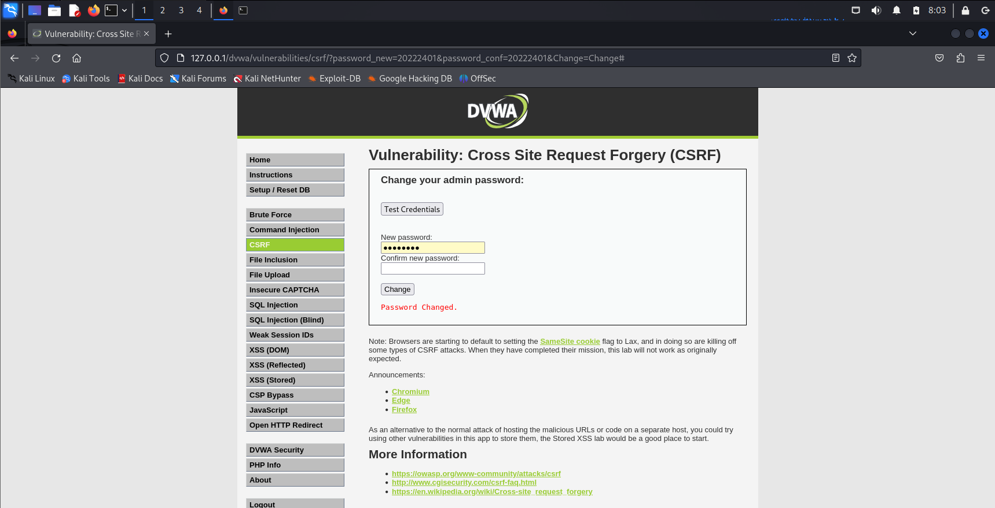This screenshot has height=508, width=995.
Task: Focus the Confirm new password field
Action: (433, 269)
